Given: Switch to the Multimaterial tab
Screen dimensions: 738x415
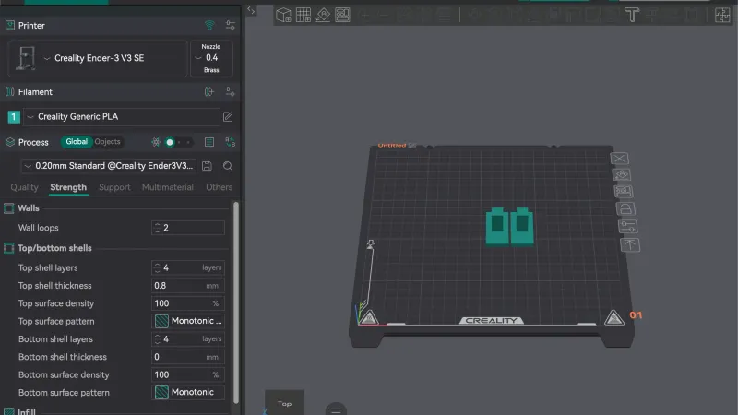Looking at the screenshot, I should click(168, 187).
